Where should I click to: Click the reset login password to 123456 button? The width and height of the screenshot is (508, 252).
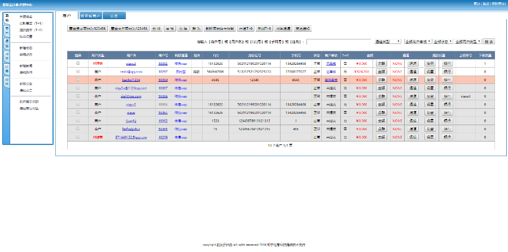pyautogui.click(x=87, y=28)
